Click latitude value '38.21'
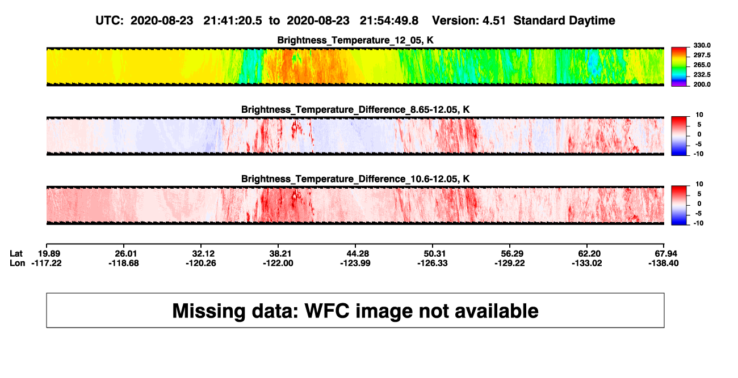The width and height of the screenshot is (738, 378). tap(280, 253)
